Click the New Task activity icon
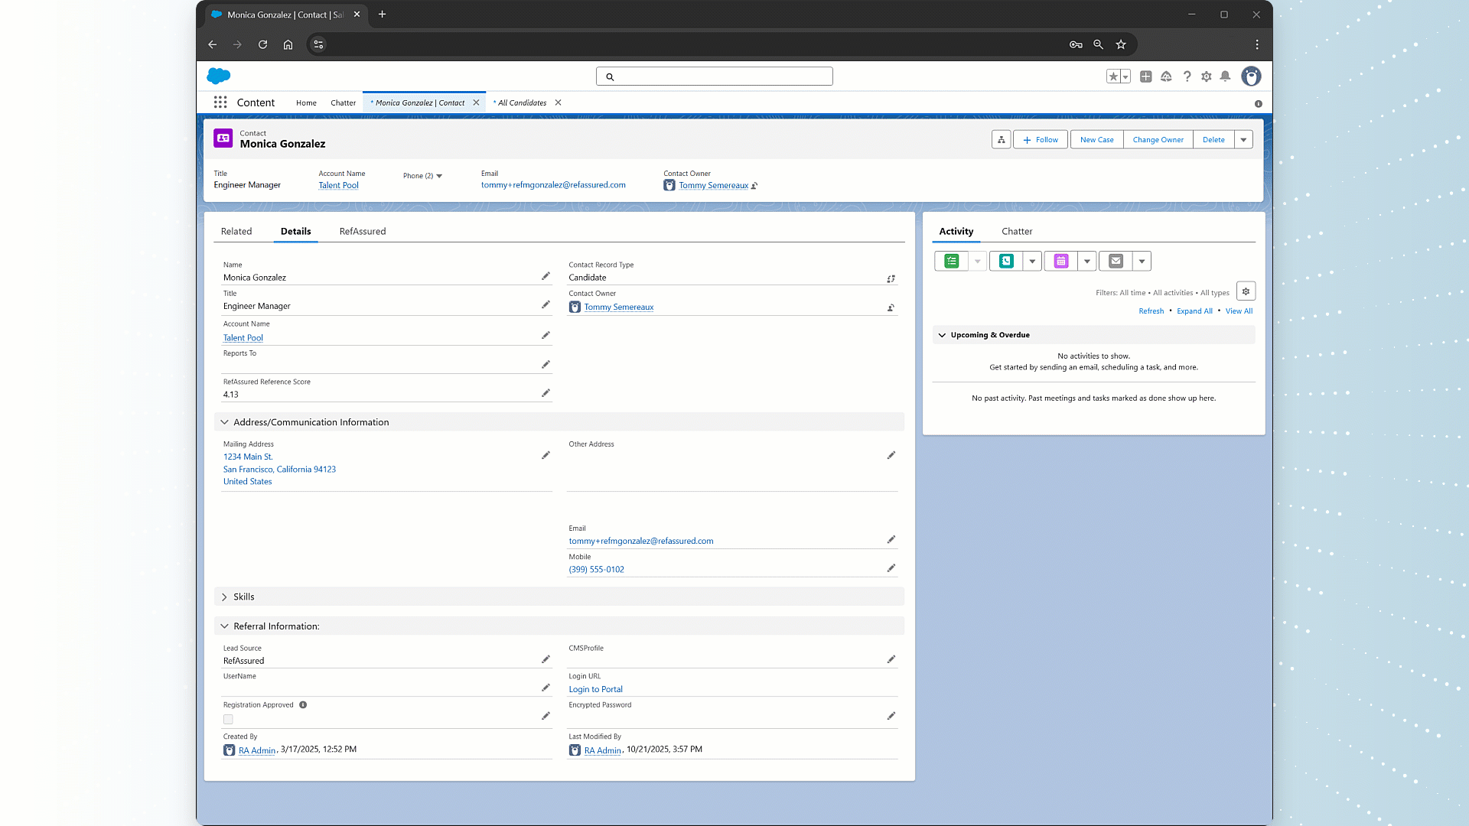The height and width of the screenshot is (826, 1469). coord(951,262)
